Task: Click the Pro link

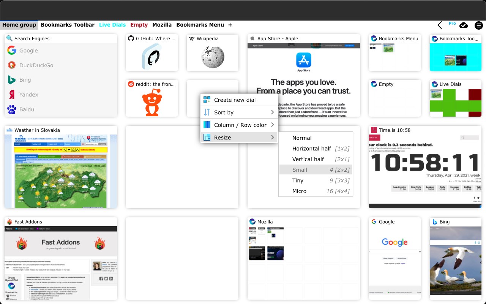Action: 452,23
